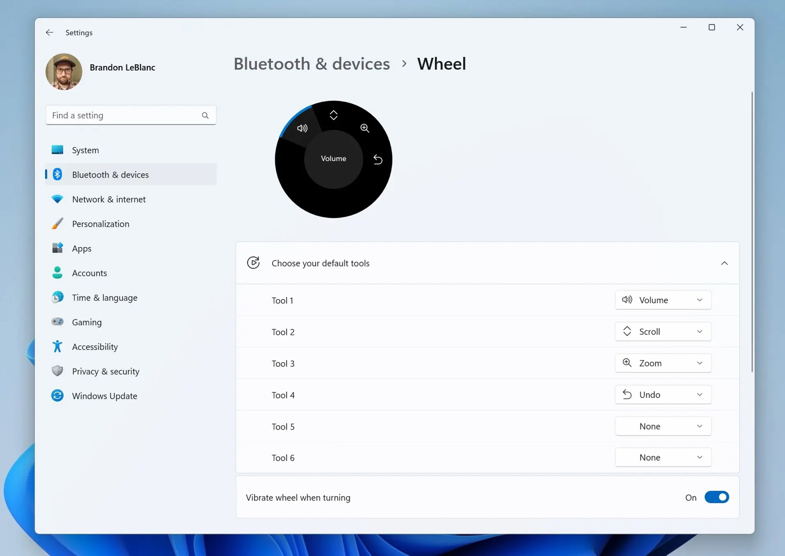Turn off Vibrate wheel when turning
Image resolution: width=785 pixels, height=556 pixels.
point(717,497)
